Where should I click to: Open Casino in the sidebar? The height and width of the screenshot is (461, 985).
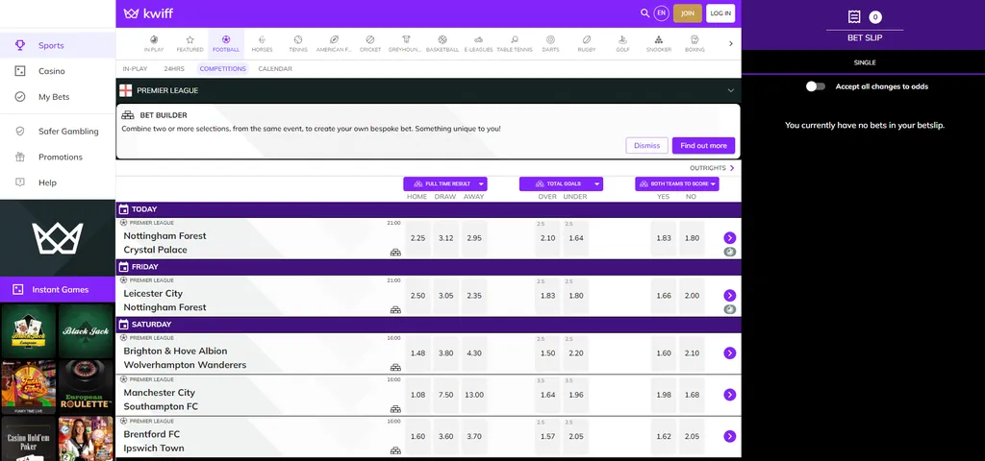click(x=58, y=71)
